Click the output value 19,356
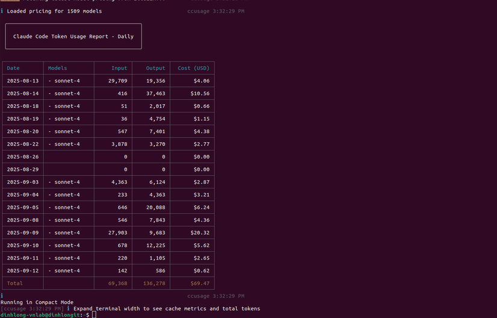This screenshot has height=318, width=497. click(155, 81)
